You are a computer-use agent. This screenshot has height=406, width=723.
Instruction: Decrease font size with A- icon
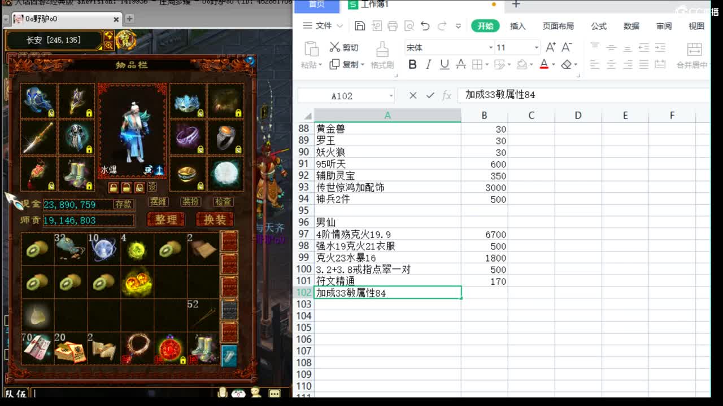[x=567, y=47]
